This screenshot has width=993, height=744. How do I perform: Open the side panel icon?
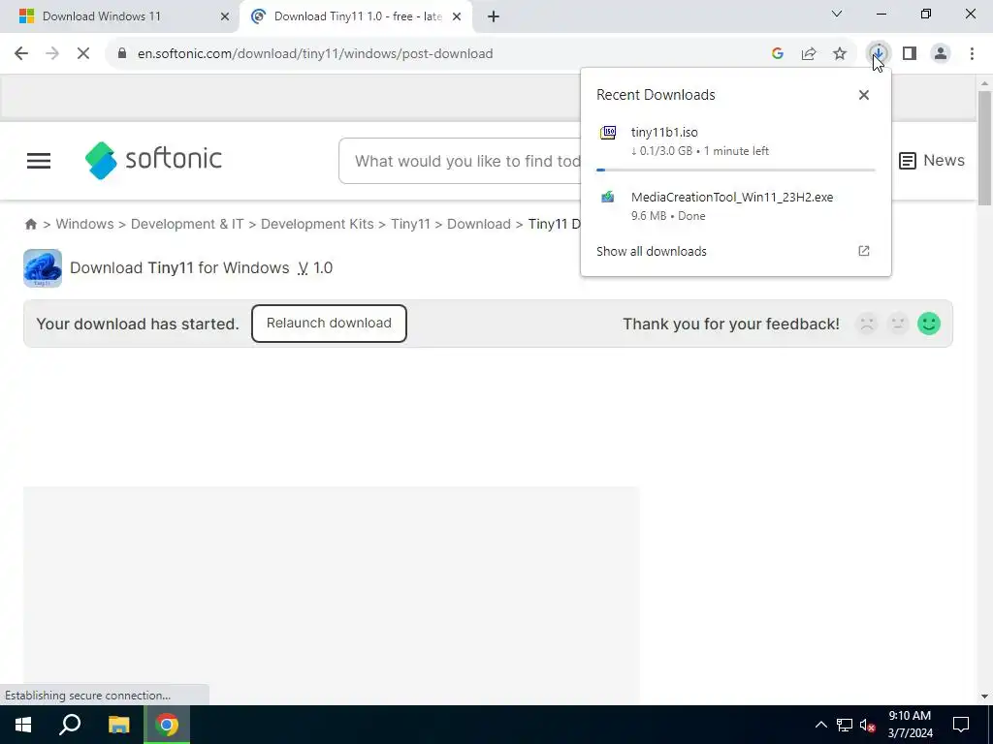(x=910, y=54)
